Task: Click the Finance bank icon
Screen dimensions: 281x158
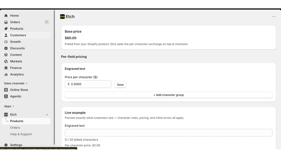Action: click(x=6, y=68)
